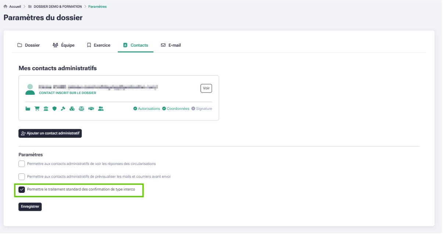Uncheck the interco standard treatment checkbox
This screenshot has width=443, height=234.
coord(22,190)
